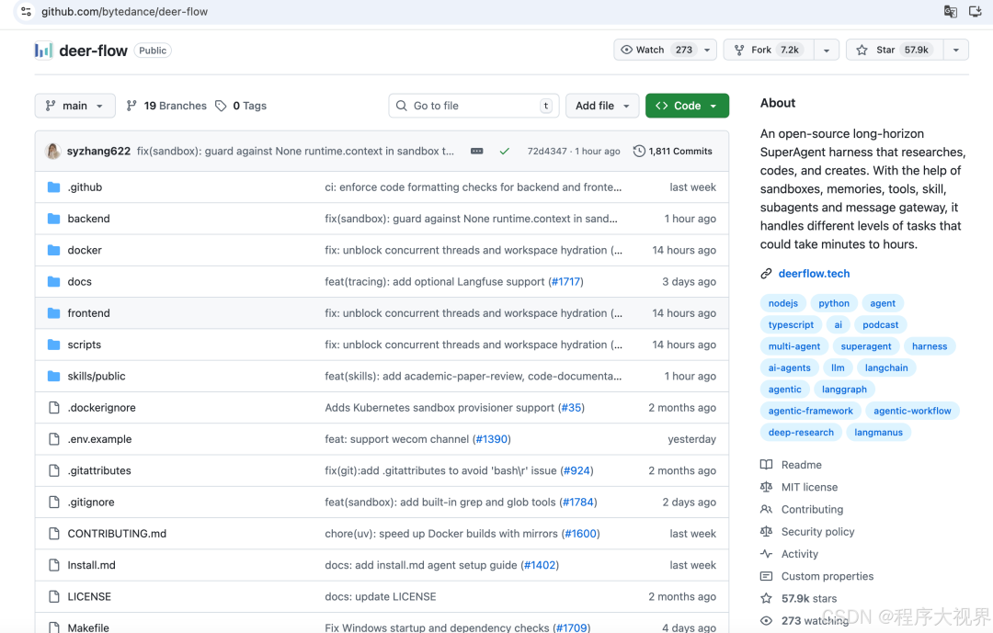993x633 pixels.
Task: Open the main branch selector dropdown
Action: [x=75, y=106]
